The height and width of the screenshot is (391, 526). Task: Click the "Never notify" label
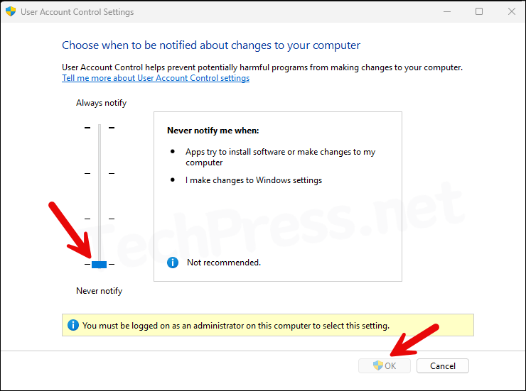tap(100, 290)
